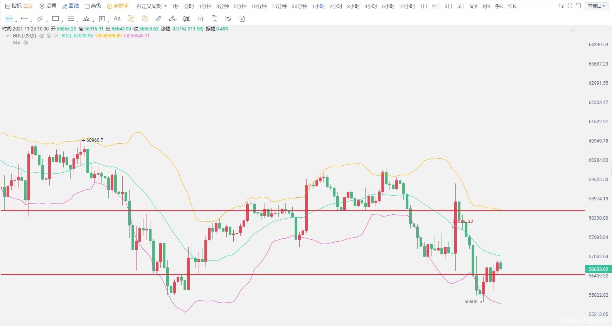The width and height of the screenshot is (612, 326).
Task: Pick the horizontal line drawing tool
Action: [24, 18]
